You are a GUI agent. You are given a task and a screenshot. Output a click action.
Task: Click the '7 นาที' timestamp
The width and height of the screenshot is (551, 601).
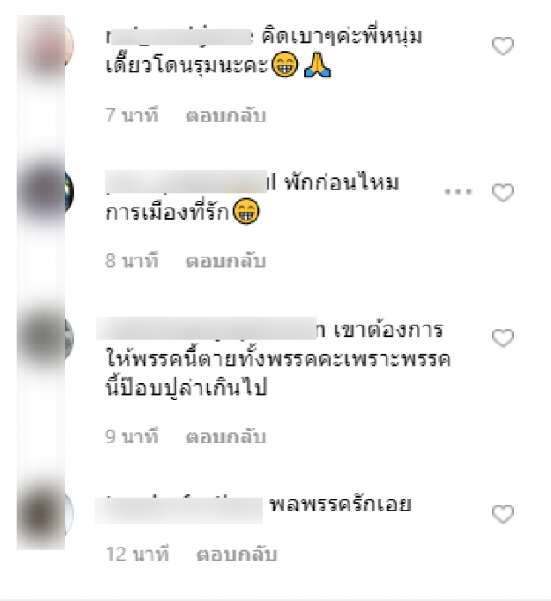[132, 115]
